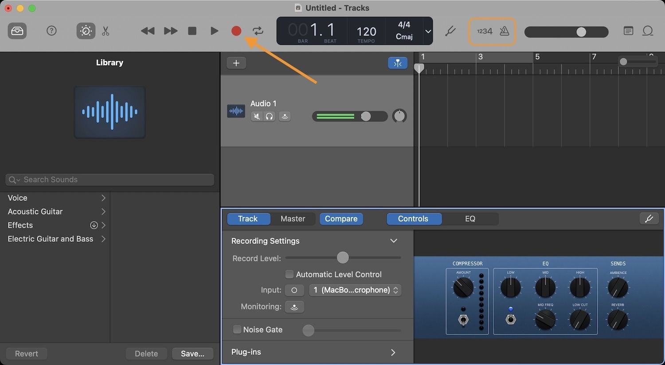Open the Input source dropdown
Image resolution: width=665 pixels, height=365 pixels.
pyautogui.click(x=355, y=290)
